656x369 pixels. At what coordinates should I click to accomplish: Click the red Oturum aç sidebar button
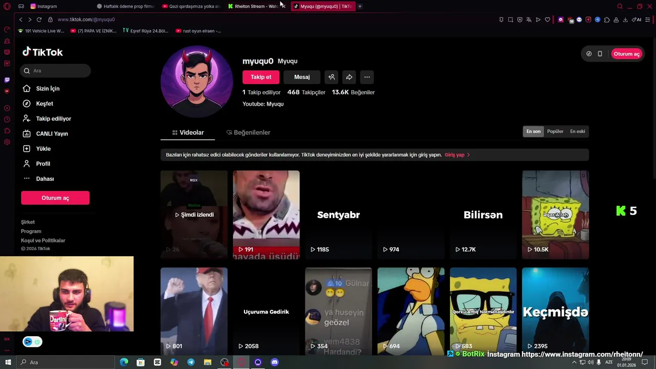point(55,198)
